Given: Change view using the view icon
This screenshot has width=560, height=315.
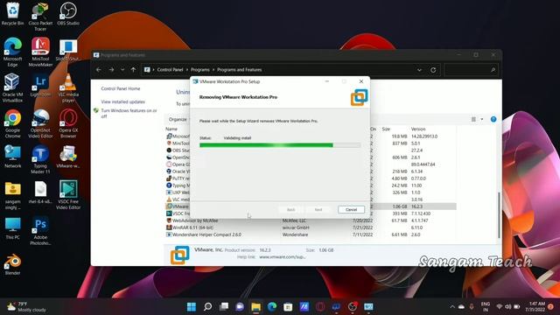Looking at the screenshot, I should [x=473, y=119].
